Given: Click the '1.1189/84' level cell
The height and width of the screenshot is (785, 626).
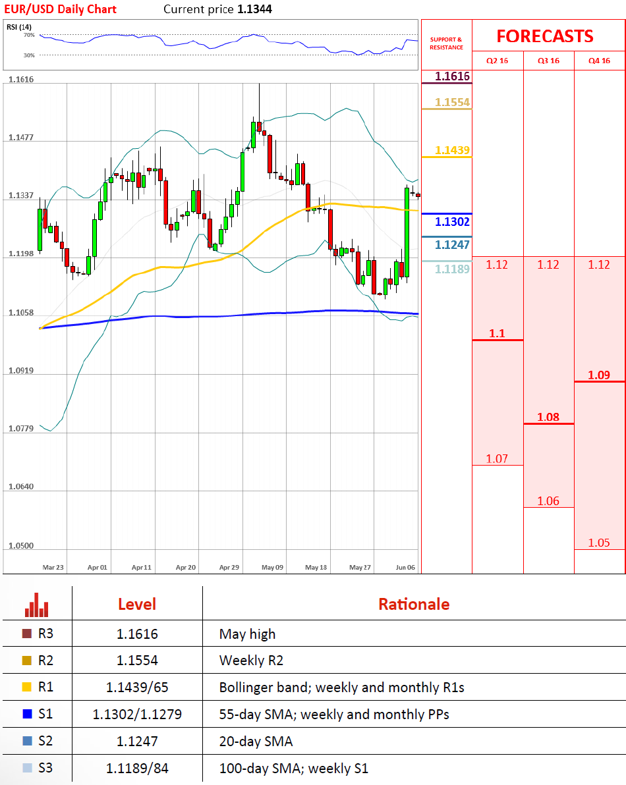Looking at the screenshot, I should pyautogui.click(x=137, y=768).
